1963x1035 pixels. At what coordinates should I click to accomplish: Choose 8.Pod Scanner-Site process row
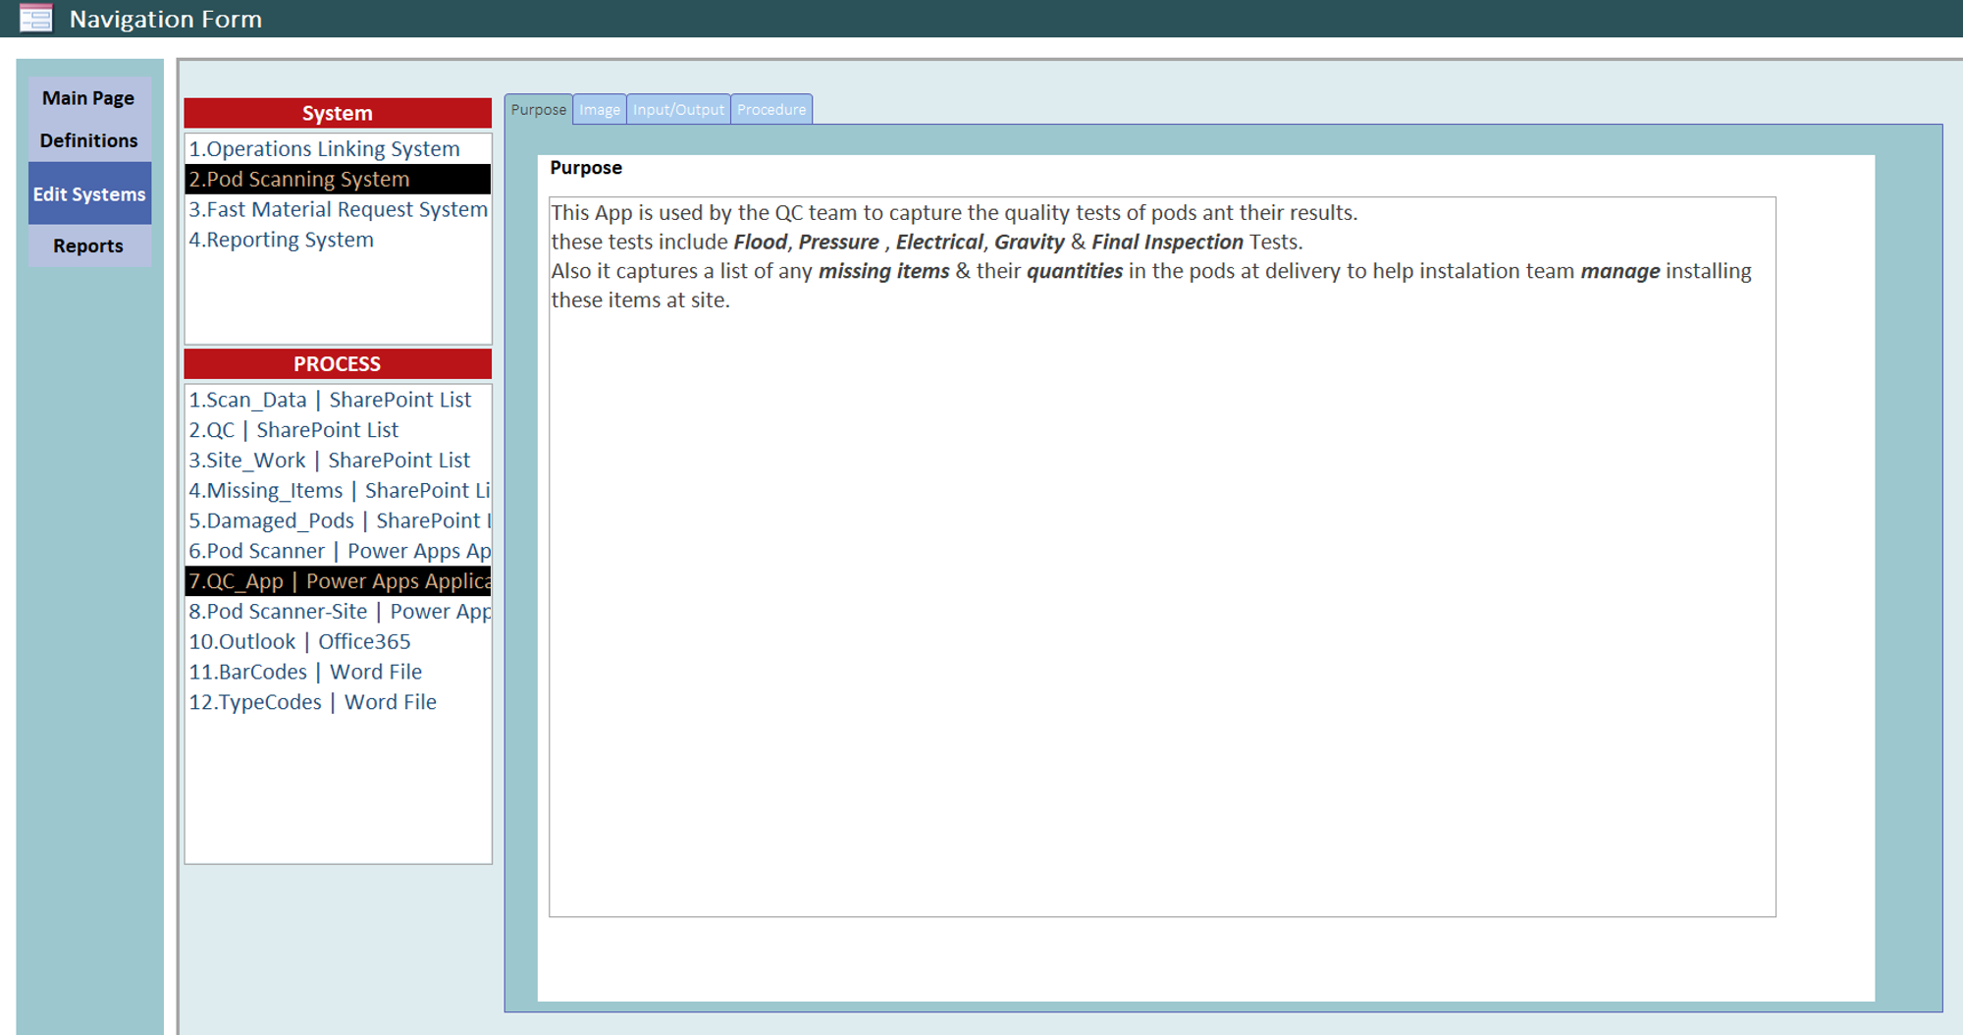pos(338,612)
